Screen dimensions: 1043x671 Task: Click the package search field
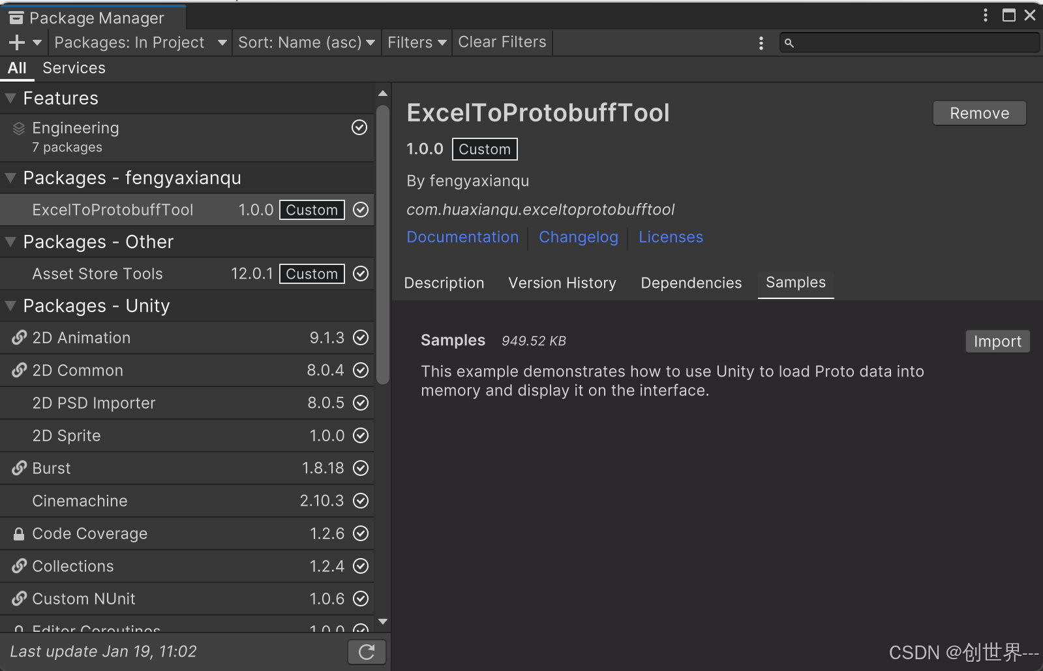pos(909,43)
